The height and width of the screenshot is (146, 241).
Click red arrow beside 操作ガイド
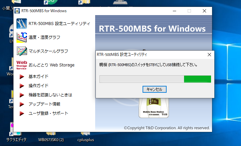click(22, 86)
